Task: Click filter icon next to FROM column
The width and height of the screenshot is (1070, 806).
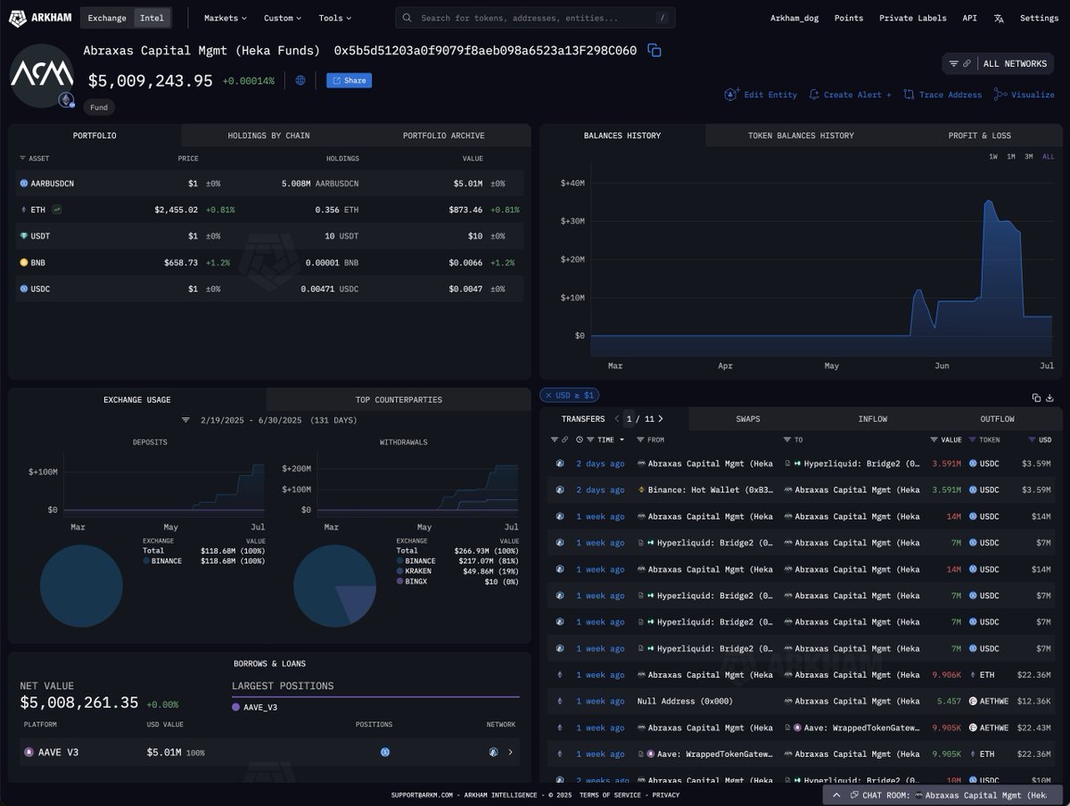Action: point(641,440)
